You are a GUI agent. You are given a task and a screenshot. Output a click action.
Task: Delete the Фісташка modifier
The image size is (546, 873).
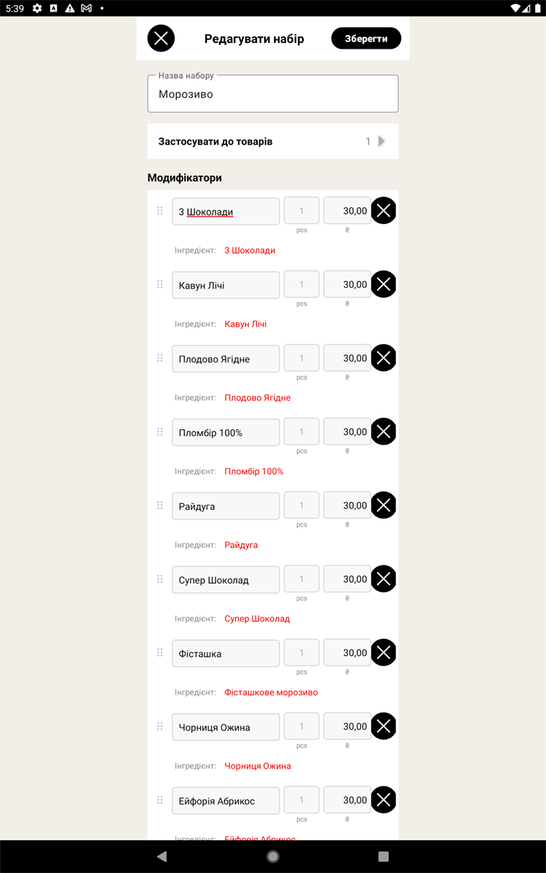tap(384, 653)
